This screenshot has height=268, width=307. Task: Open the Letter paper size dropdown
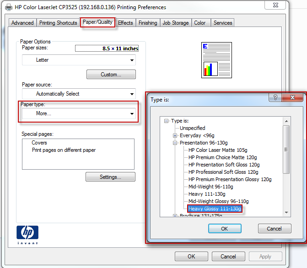[79, 60]
